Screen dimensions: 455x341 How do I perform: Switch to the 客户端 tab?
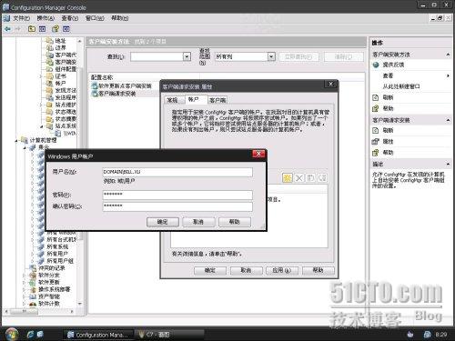click(217, 100)
